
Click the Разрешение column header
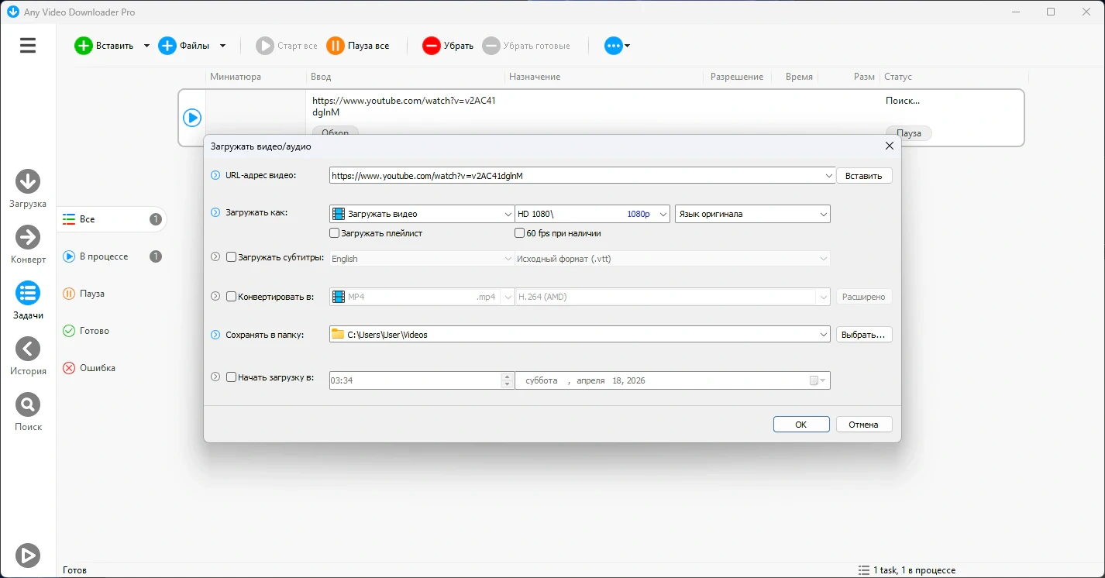coord(737,77)
